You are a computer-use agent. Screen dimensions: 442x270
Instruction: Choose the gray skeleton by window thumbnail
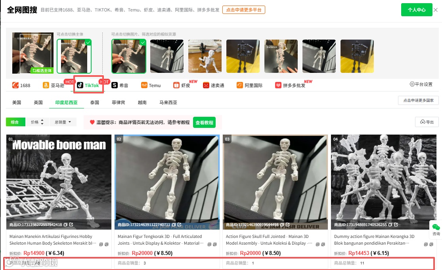coord(167,56)
